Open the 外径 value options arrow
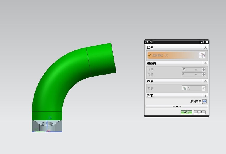 (204, 70)
